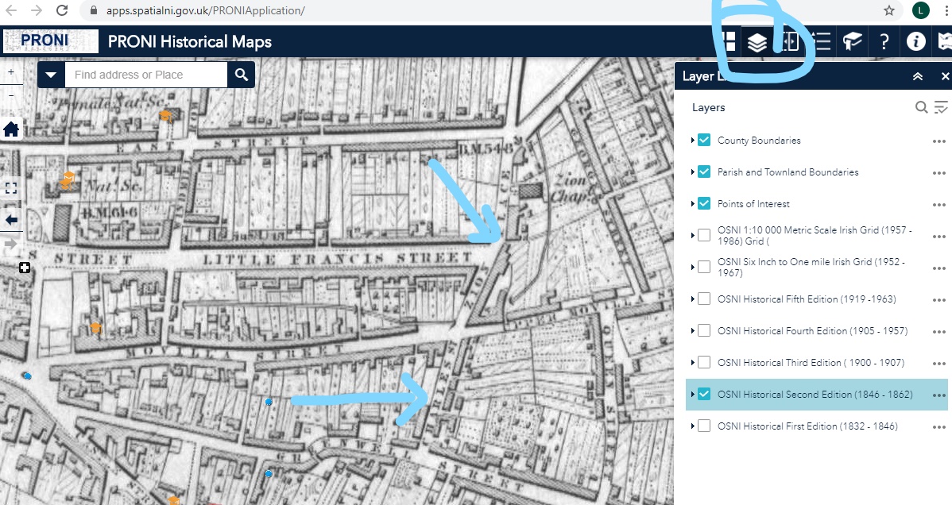Click the 'PRONI Historical Maps' title text
The width and height of the screenshot is (952, 505).
click(189, 42)
